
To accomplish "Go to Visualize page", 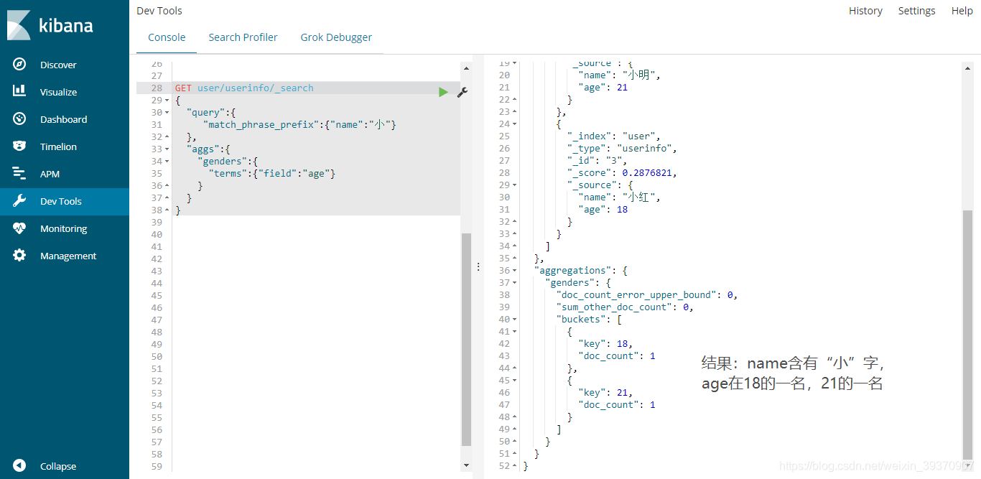I will (x=58, y=92).
